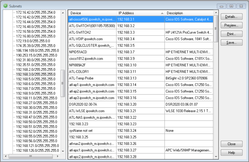
Task: Select subnet 192.31.80.0/255.255.255.0
Action: tap(35, 60)
